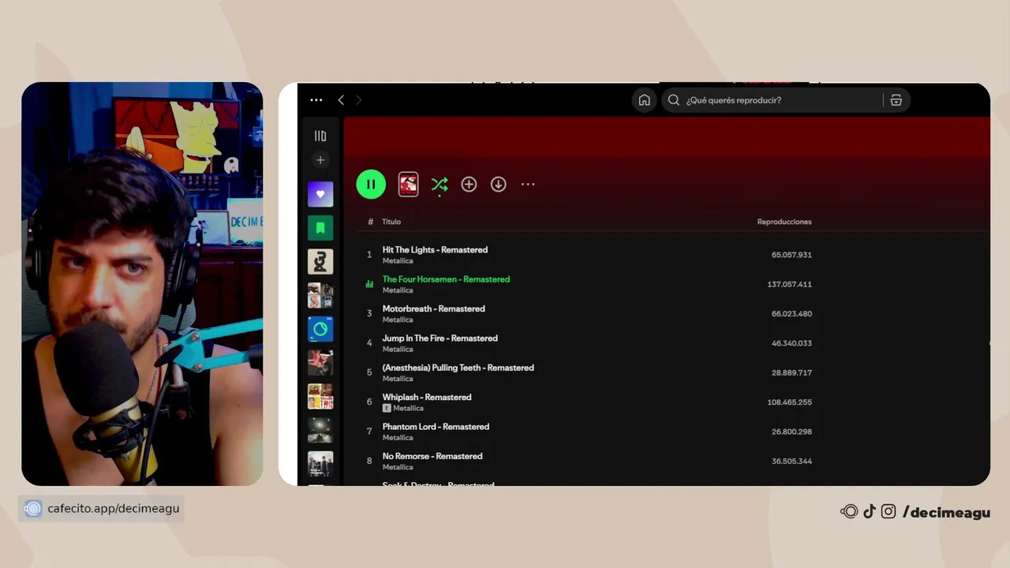Click the magnifying glass search icon
The height and width of the screenshot is (568, 1010).
click(x=673, y=100)
